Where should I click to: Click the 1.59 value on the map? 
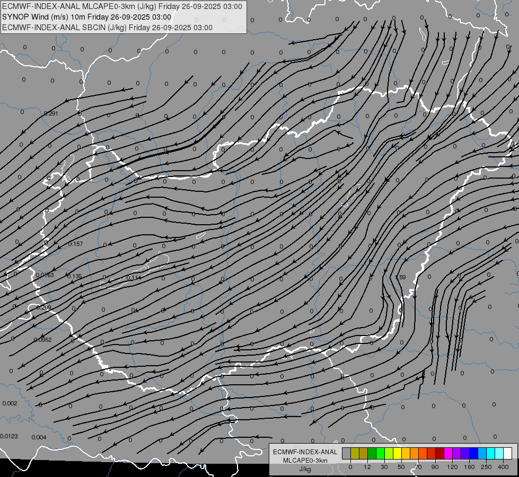click(400, 277)
